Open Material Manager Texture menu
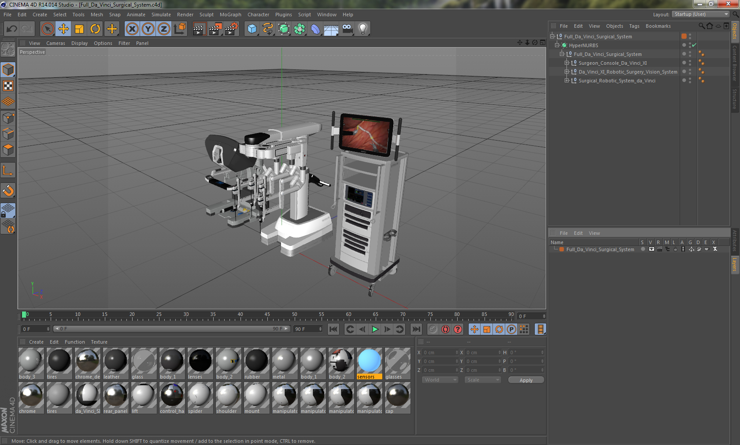 coord(99,342)
